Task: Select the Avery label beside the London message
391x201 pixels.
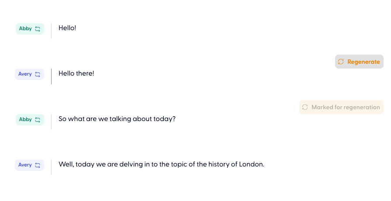Action: [25, 165]
